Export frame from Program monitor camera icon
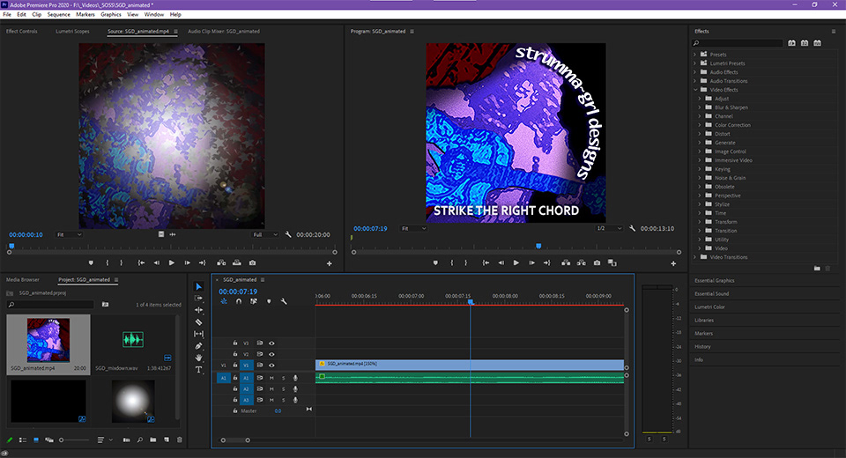The image size is (846, 458). [597, 262]
